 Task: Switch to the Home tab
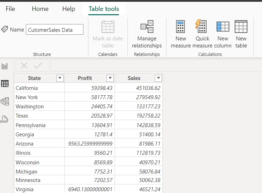[x=40, y=9]
